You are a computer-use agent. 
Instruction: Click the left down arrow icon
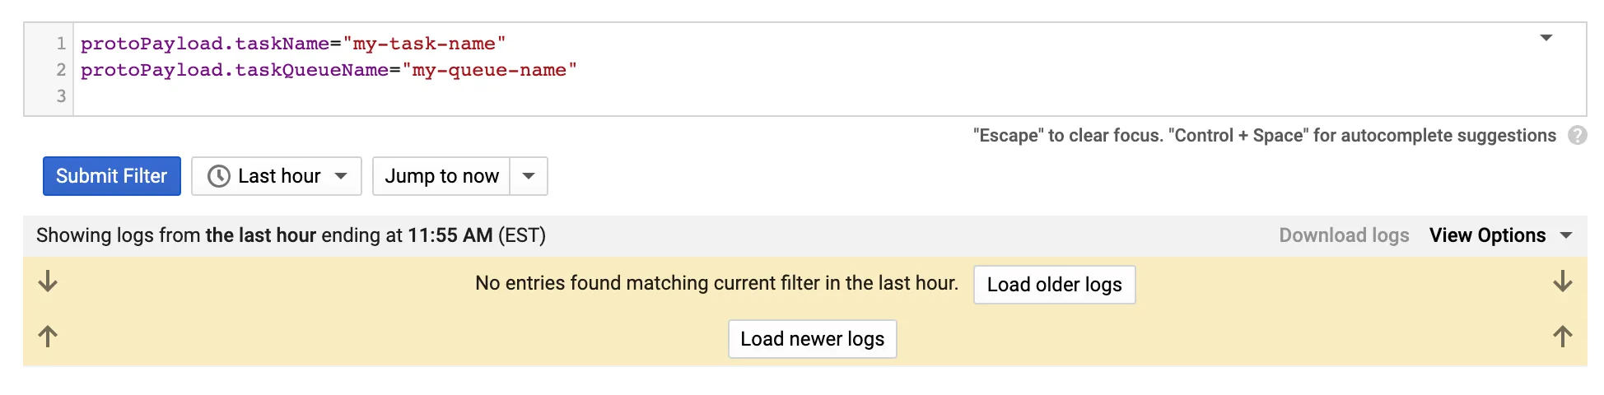[x=48, y=282]
